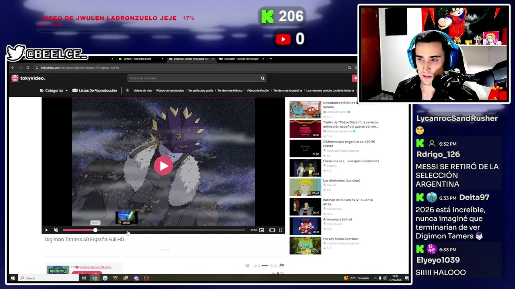
Task: Reload the page with the refresh icon
Action: point(28,67)
